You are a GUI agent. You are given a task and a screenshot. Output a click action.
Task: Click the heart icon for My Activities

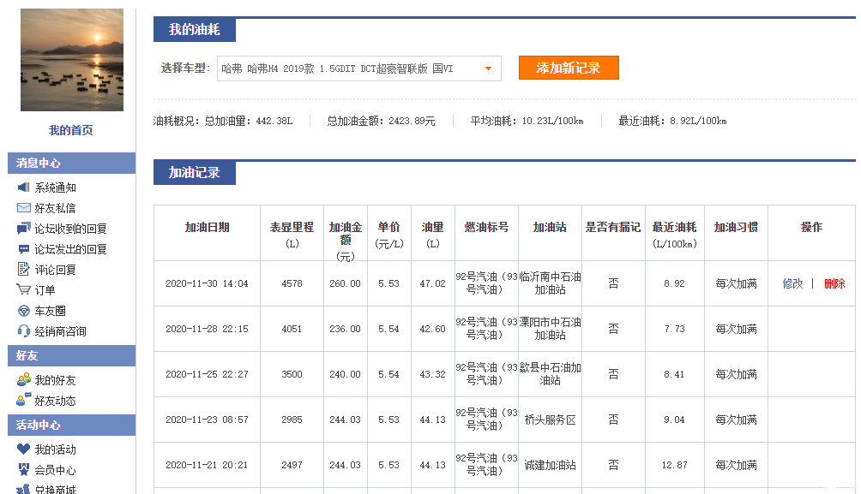point(23,449)
